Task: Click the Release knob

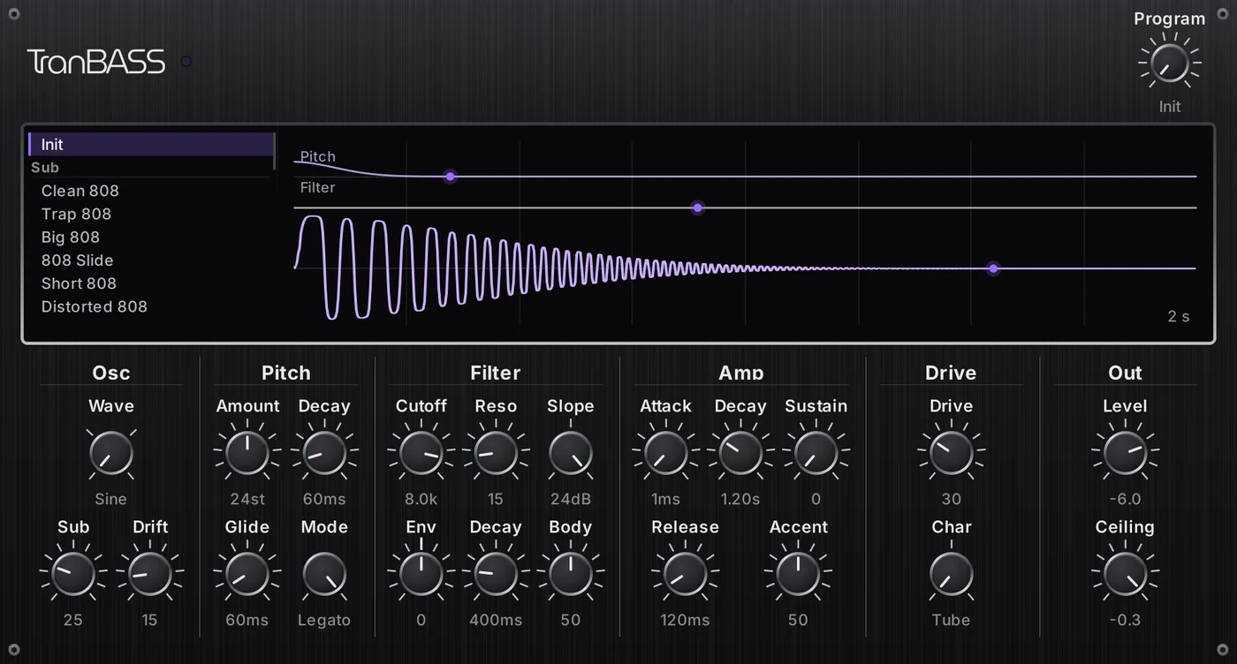Action: pyautogui.click(x=686, y=575)
